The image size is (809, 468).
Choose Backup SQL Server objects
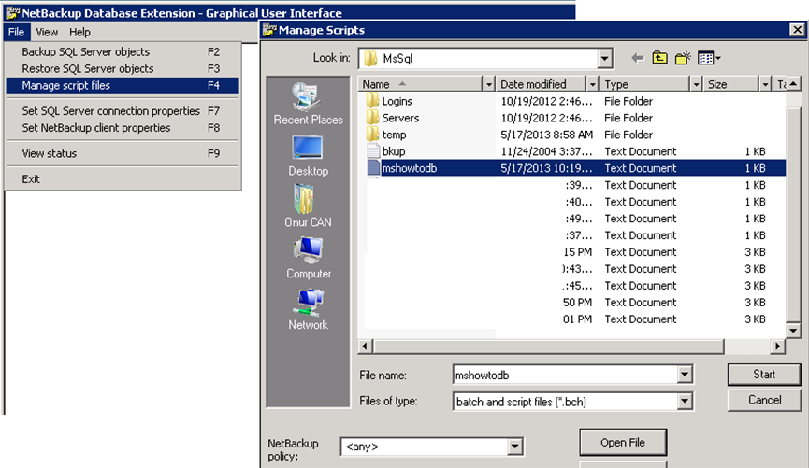(123, 52)
